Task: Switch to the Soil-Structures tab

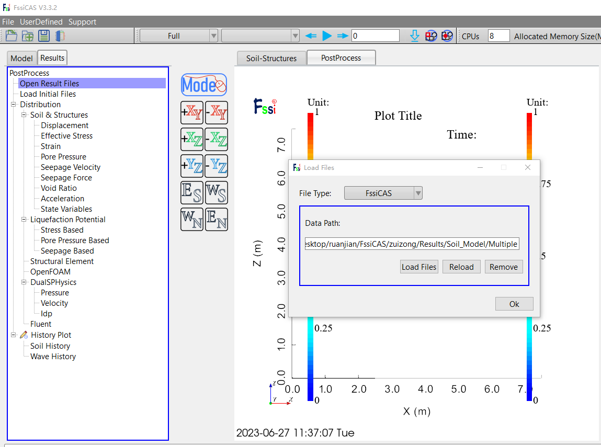Action: [271, 58]
